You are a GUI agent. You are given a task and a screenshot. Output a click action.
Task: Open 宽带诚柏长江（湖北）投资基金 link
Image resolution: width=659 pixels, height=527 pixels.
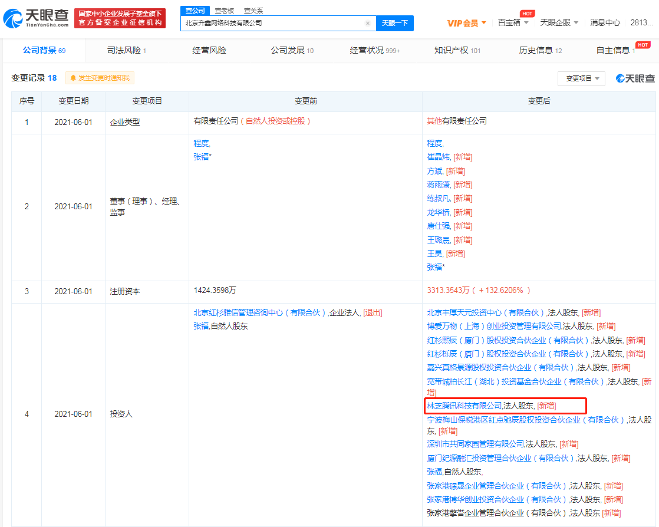[515, 381]
